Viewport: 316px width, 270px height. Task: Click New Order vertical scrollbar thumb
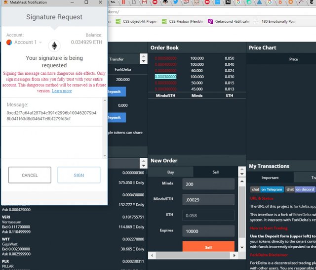tap(242, 212)
